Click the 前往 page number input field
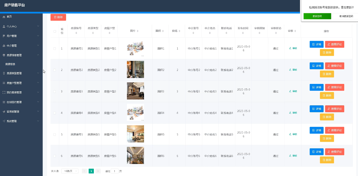 [115, 171]
